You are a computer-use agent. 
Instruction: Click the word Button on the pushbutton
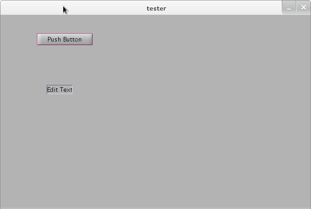tap(72, 39)
